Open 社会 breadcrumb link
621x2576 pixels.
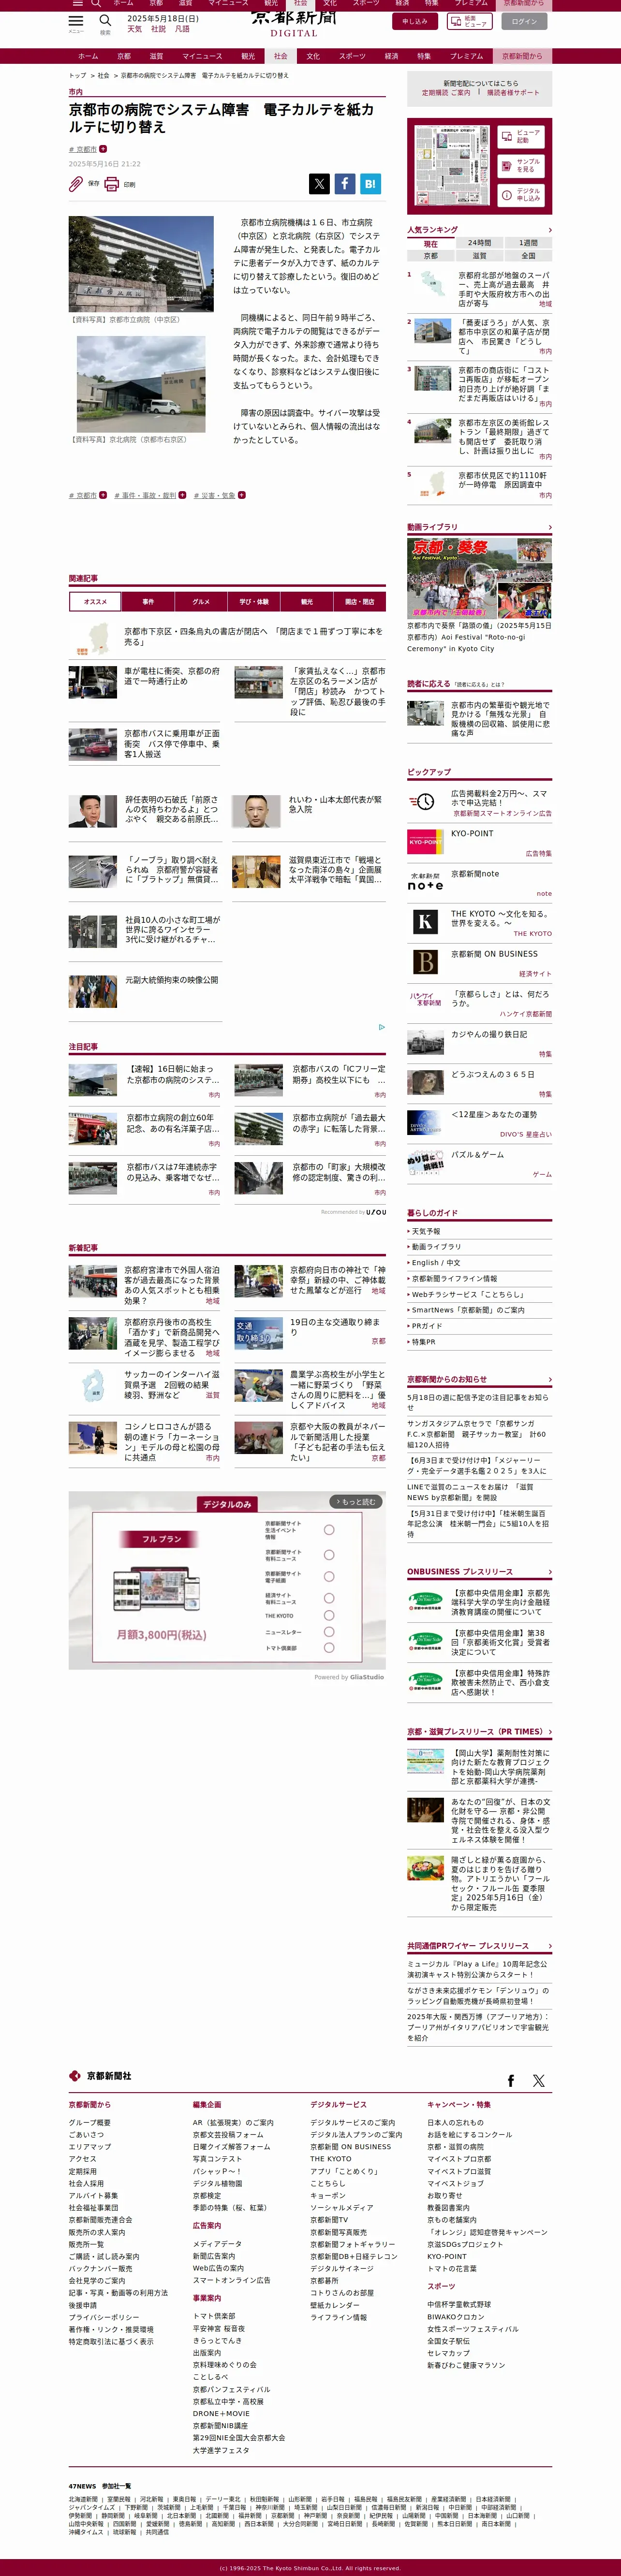pyautogui.click(x=103, y=75)
